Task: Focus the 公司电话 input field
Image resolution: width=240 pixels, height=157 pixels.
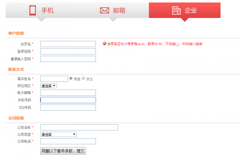Action: (68, 141)
